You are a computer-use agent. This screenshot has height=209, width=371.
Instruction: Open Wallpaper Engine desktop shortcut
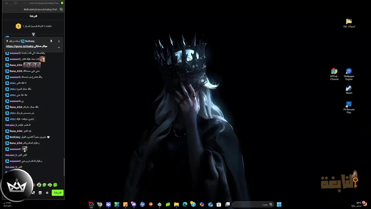tap(349, 74)
